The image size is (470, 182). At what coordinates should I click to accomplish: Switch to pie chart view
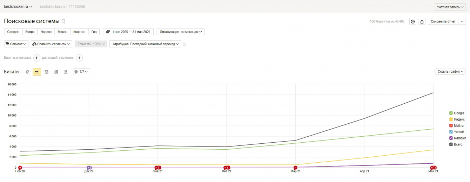[x=27, y=72]
